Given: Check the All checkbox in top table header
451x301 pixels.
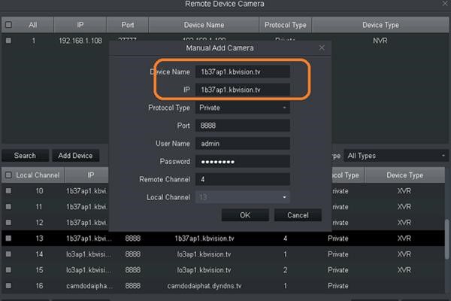Looking at the screenshot, I should coord(8,25).
